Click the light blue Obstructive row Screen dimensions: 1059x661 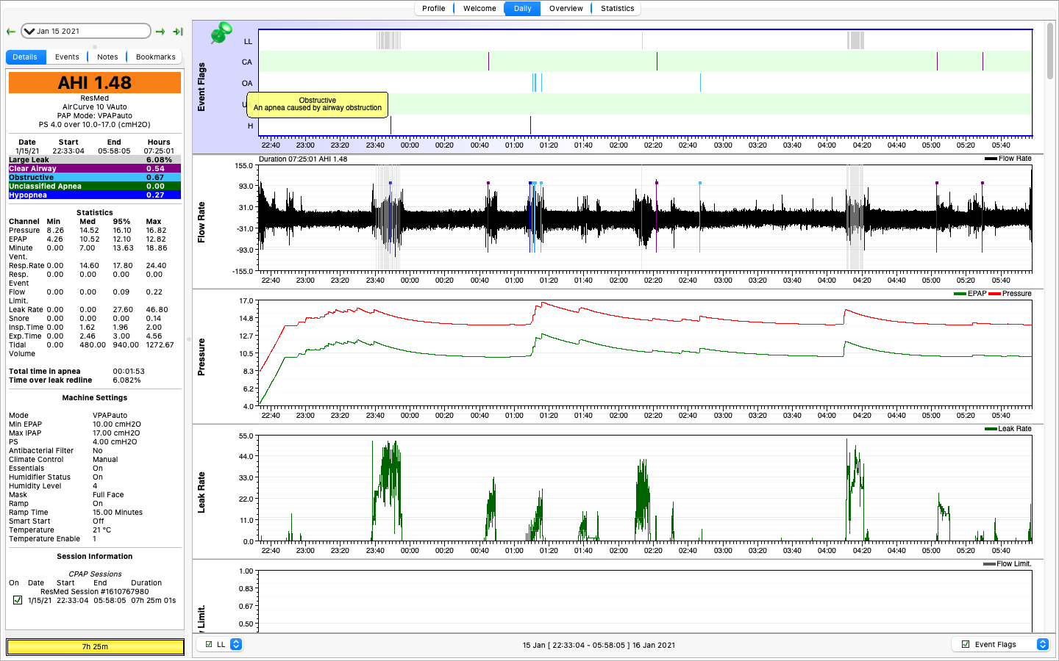(95, 177)
